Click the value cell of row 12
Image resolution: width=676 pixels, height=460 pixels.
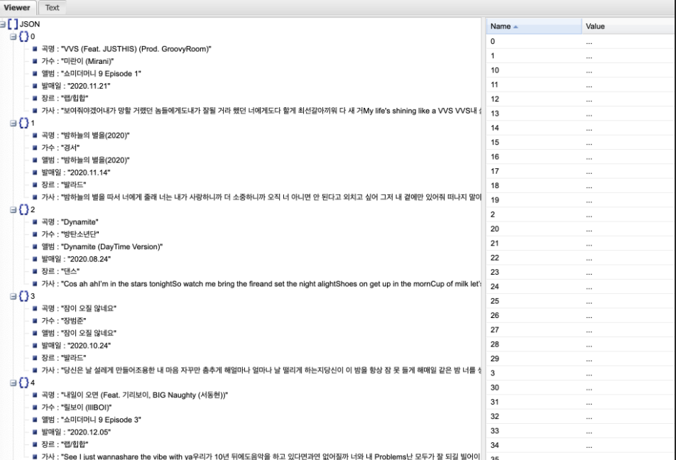click(628, 99)
